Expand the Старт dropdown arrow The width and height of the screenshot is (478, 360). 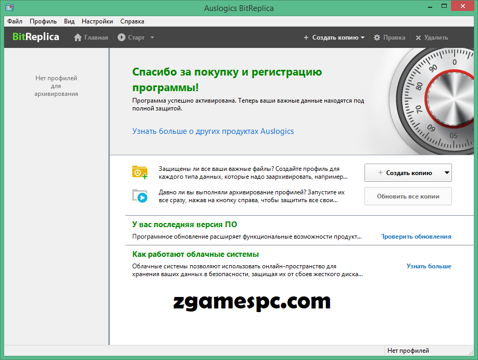(x=152, y=38)
